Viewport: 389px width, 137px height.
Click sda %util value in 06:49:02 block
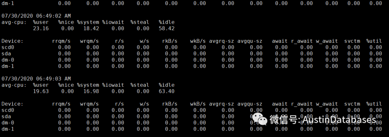(x=376, y=54)
